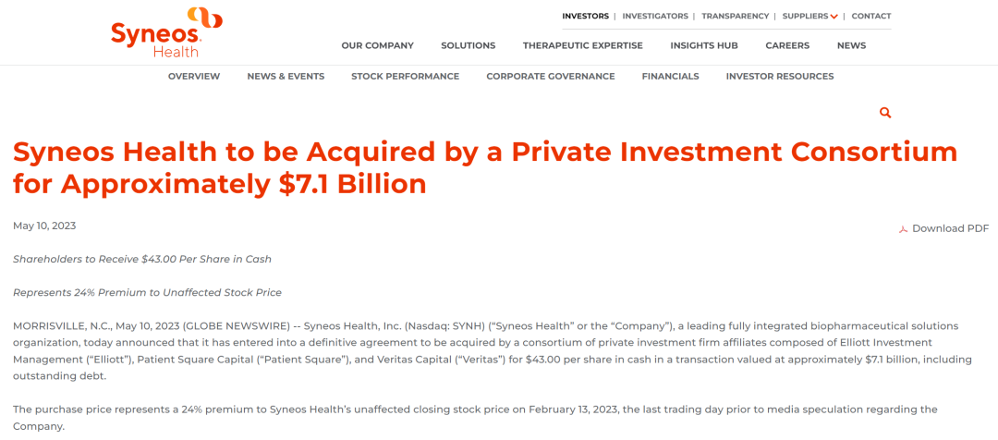
Task: Open the Solutions menu
Action: pos(468,45)
